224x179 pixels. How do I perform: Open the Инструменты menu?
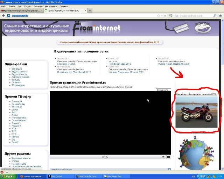(51, 6)
